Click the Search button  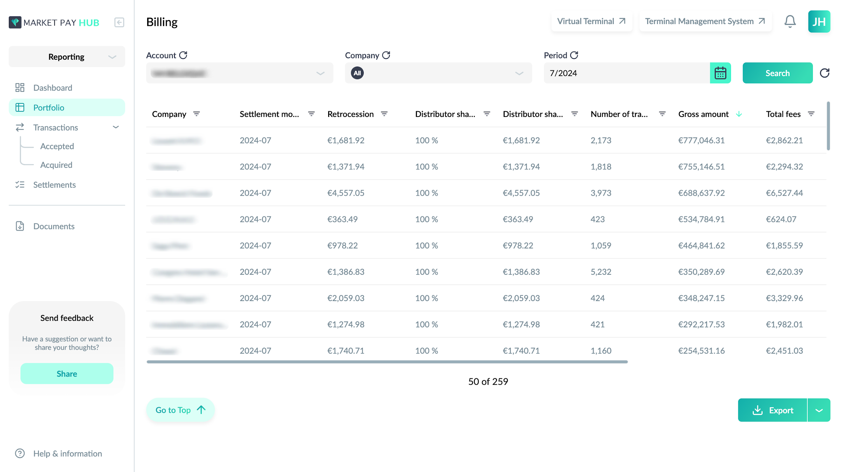pyautogui.click(x=777, y=73)
